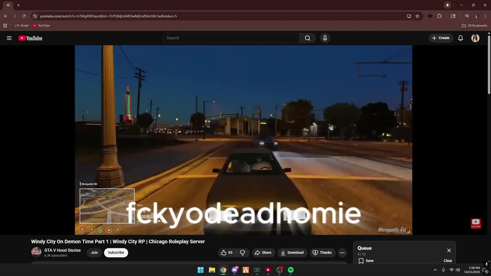Open the Chrome profile avatar

pos(476,16)
